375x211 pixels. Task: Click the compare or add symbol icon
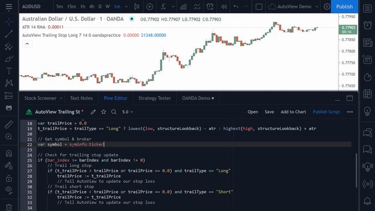coord(150,6)
